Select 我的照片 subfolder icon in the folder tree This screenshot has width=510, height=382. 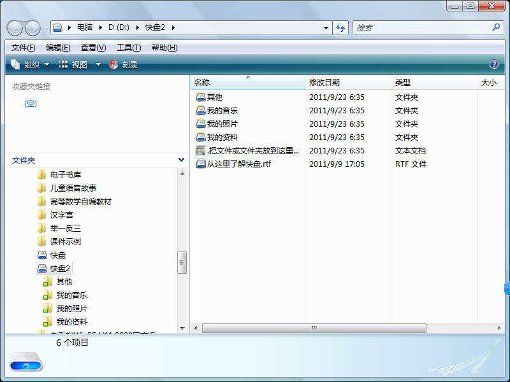[x=48, y=308]
